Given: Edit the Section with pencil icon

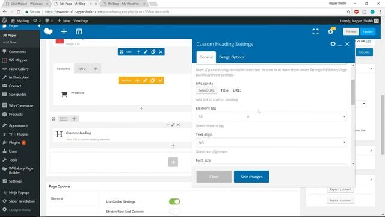Looking at the screenshot, I should point(145,80).
